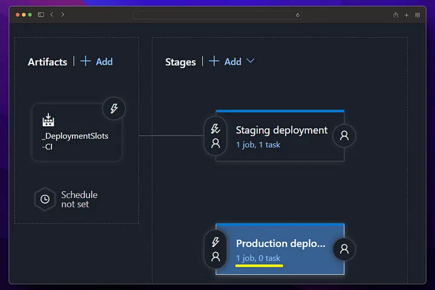The width and height of the screenshot is (435, 290).
Task: Click the plus icon beside Stages Add
Action: [x=214, y=61]
